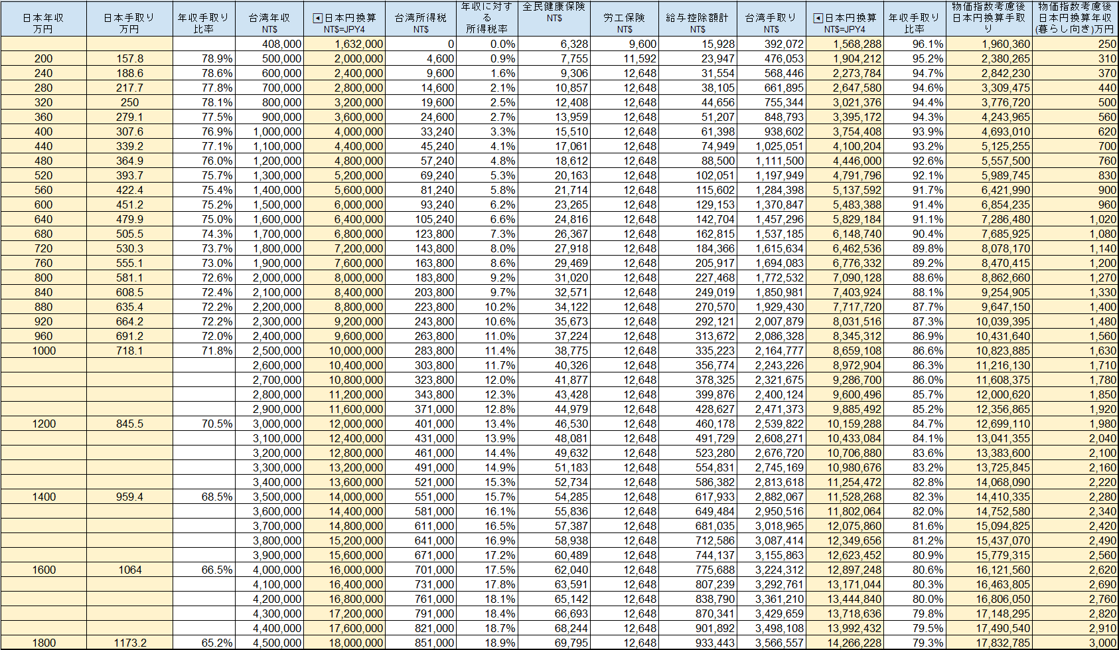
Task: Select the 労工保険 NT$ header cell
Action: 625,19
